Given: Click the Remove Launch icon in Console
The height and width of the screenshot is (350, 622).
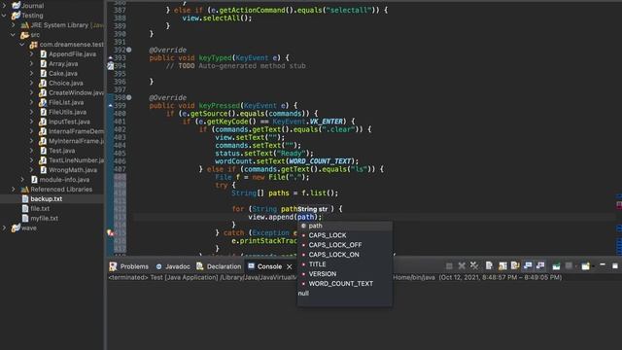Looking at the screenshot, I should pos(462,265).
